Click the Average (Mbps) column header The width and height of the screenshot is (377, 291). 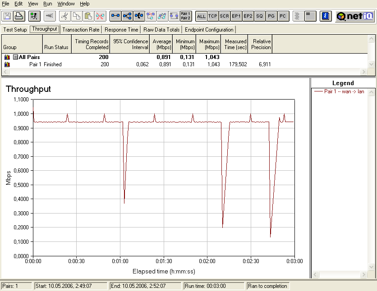point(161,44)
